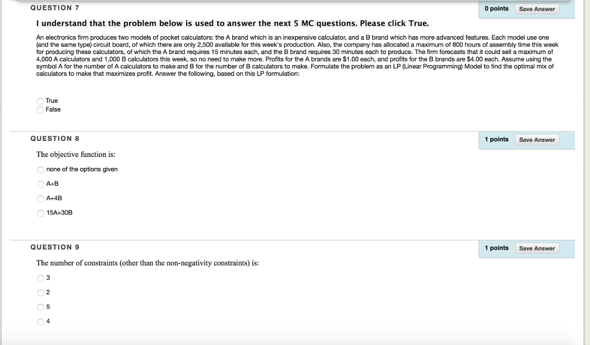This screenshot has width=590, height=345.
Task: Click Save Answer on Question 9
Action: point(537,248)
